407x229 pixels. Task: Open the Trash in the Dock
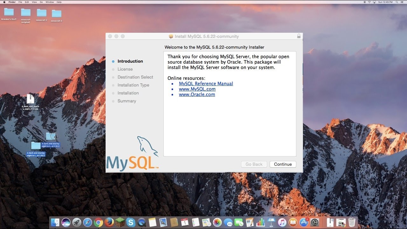[352, 222]
